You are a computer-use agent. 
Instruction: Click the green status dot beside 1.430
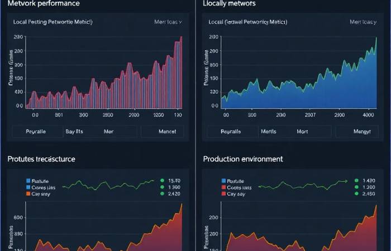(356, 181)
